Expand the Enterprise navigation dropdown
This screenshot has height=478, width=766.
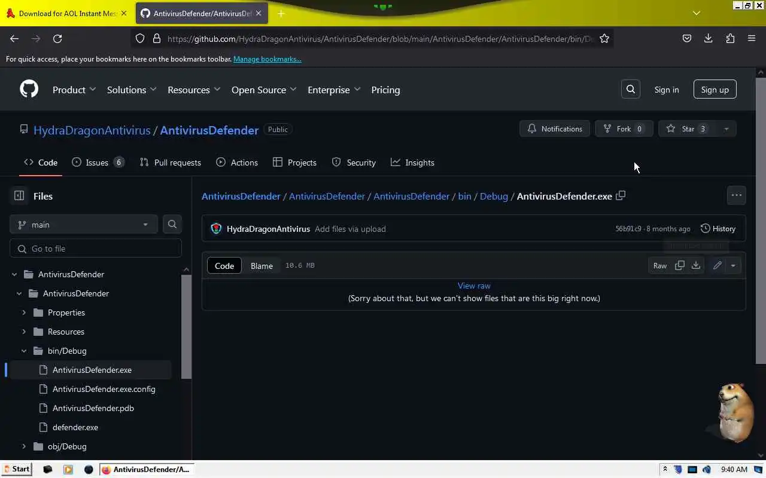tap(334, 90)
